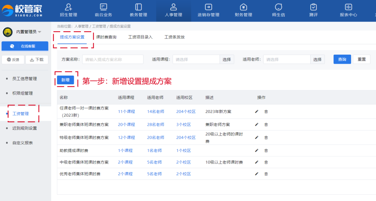This screenshot has height=201, width=376.
Task: Open 适用课程 course selector via 选择
Action: pos(227,60)
